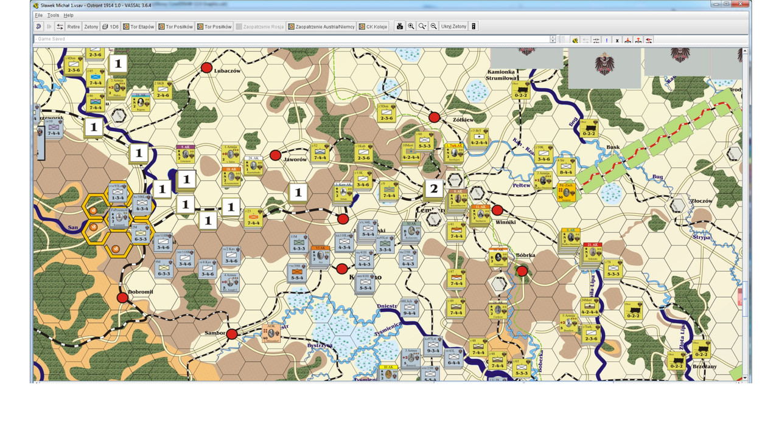
Task: Roll the 1D6 die
Action: click(110, 27)
